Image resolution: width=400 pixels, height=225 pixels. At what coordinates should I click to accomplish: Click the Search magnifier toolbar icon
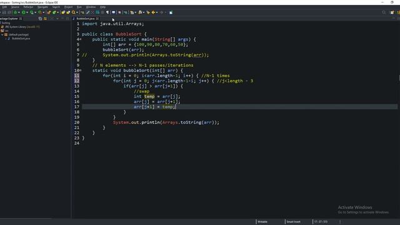pyautogui.click(x=74, y=12)
